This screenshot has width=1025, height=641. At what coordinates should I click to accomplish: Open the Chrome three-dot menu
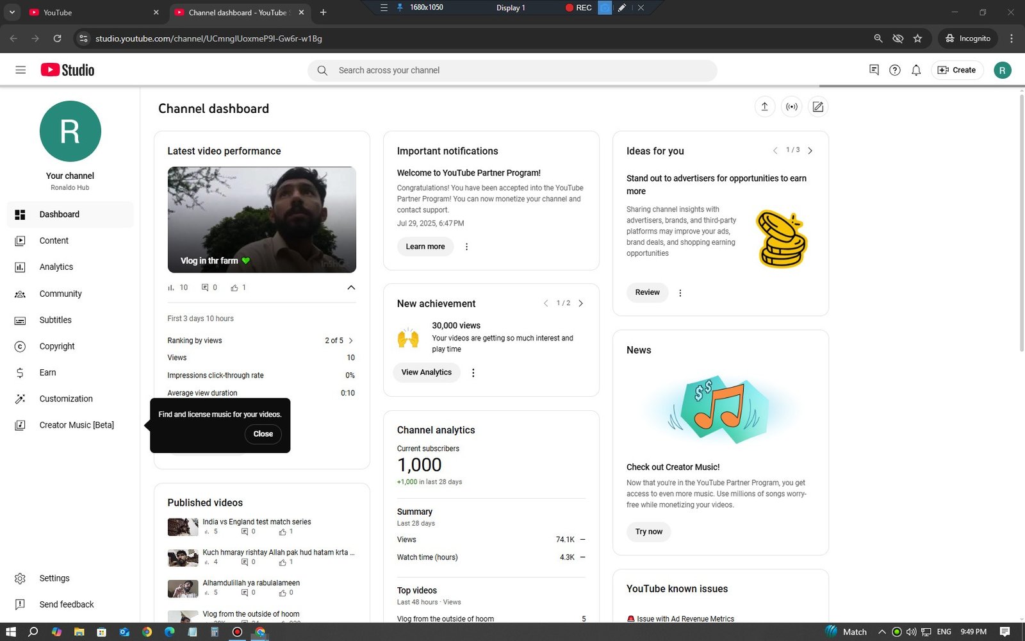point(1012,38)
